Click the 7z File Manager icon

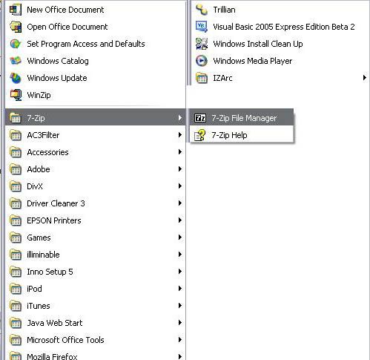click(x=200, y=118)
